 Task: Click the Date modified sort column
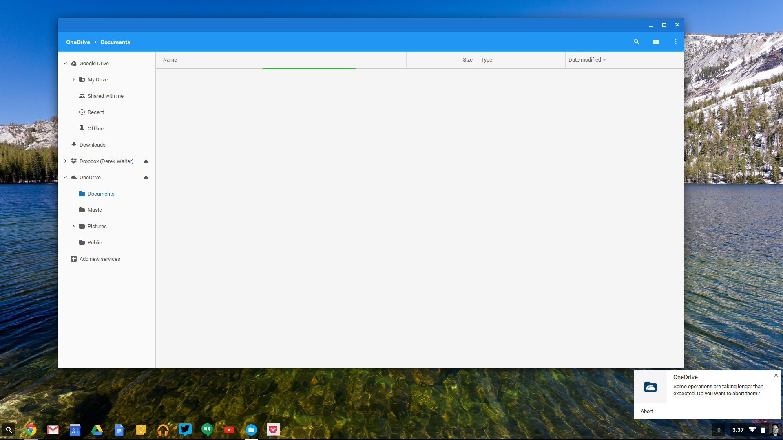click(586, 59)
